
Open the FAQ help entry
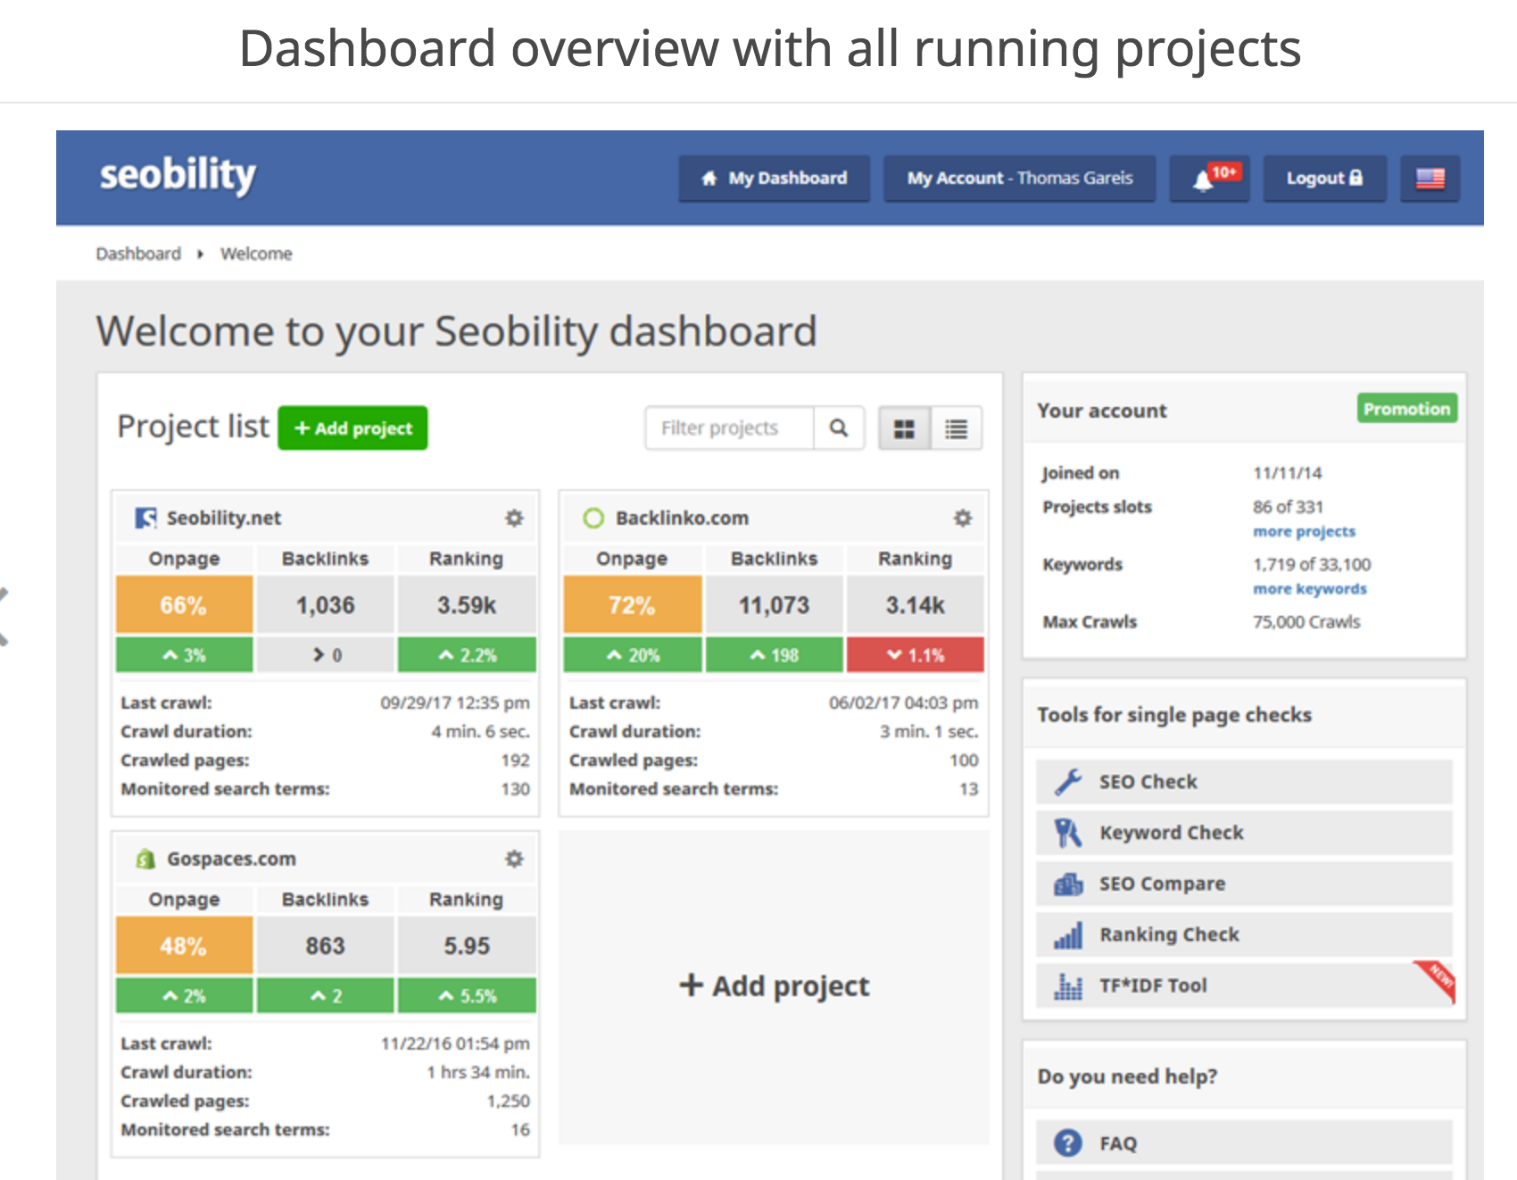[1244, 1143]
